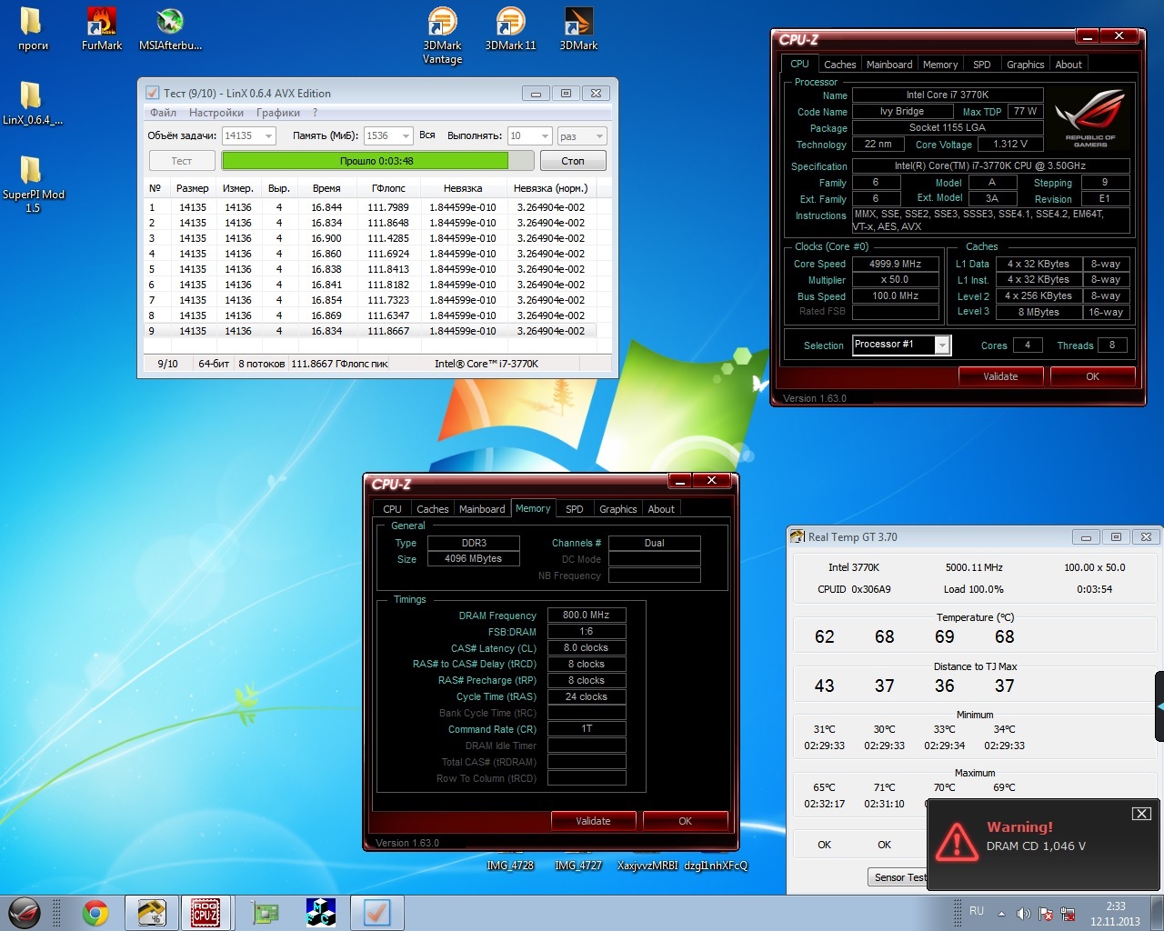Image resolution: width=1164 pixels, height=931 pixels.
Task: Click the Chrome icon in the taskbar
Action: point(95,913)
